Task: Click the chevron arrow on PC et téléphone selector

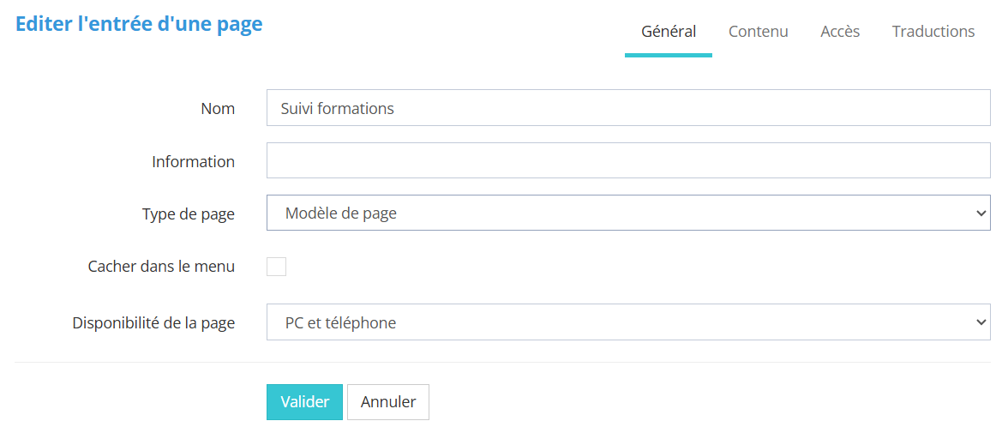Action: coord(981,322)
